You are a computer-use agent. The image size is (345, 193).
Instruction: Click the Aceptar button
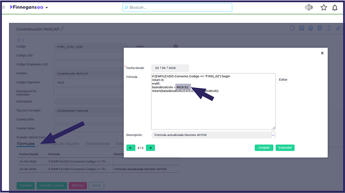point(264,147)
